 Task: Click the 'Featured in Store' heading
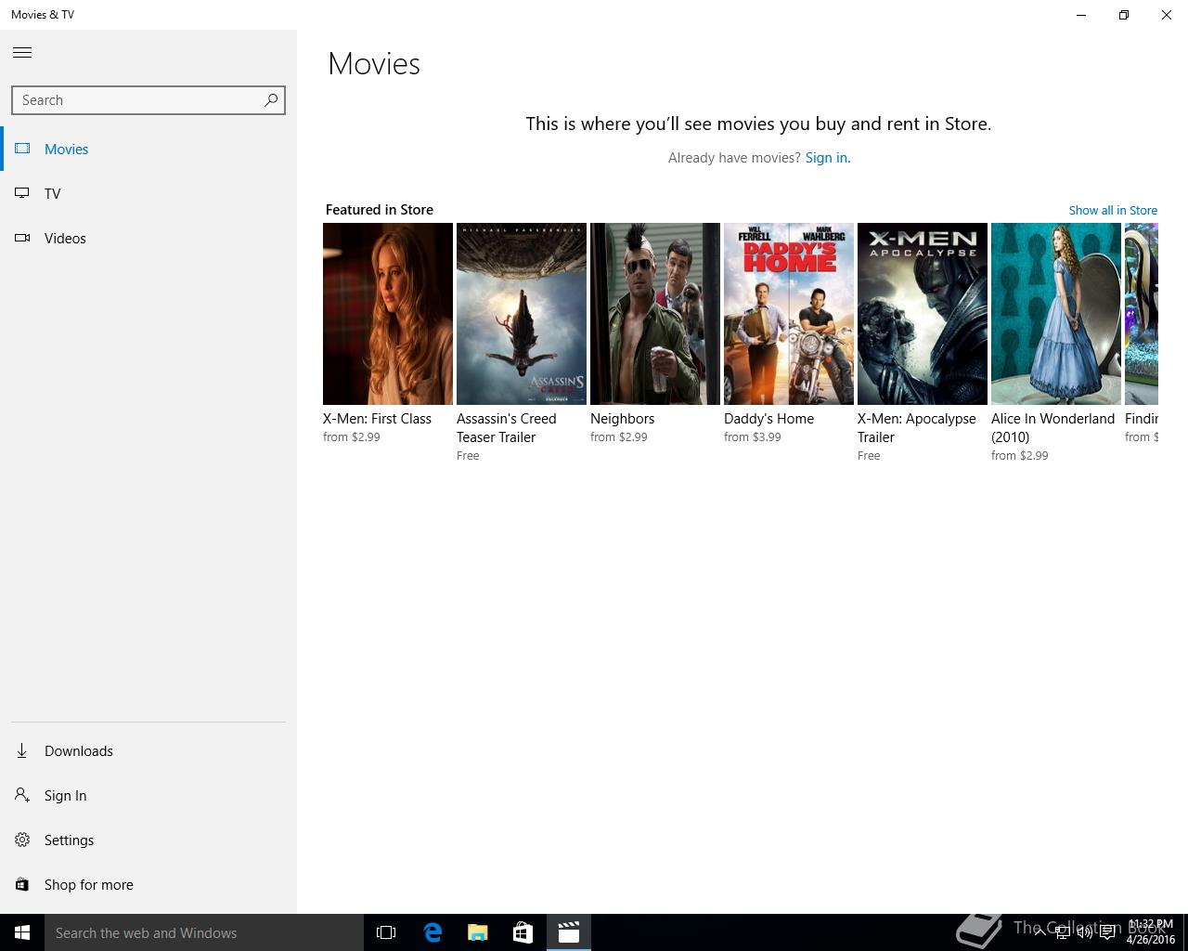coord(380,210)
